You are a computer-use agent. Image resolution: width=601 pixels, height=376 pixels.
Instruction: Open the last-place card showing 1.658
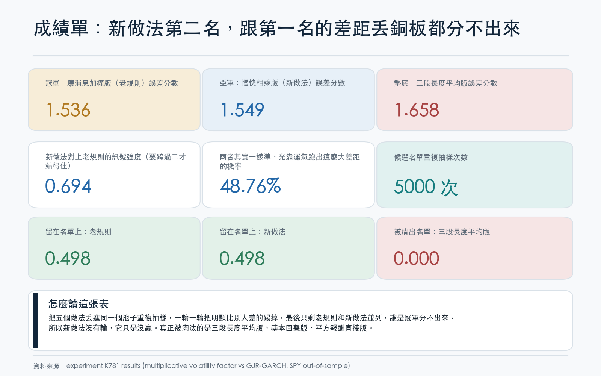point(475,100)
